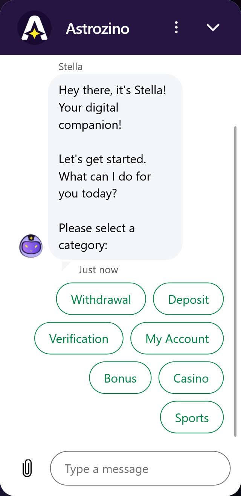Pick the Verification option
Viewport: 241px width, 496px height.
[x=79, y=338]
